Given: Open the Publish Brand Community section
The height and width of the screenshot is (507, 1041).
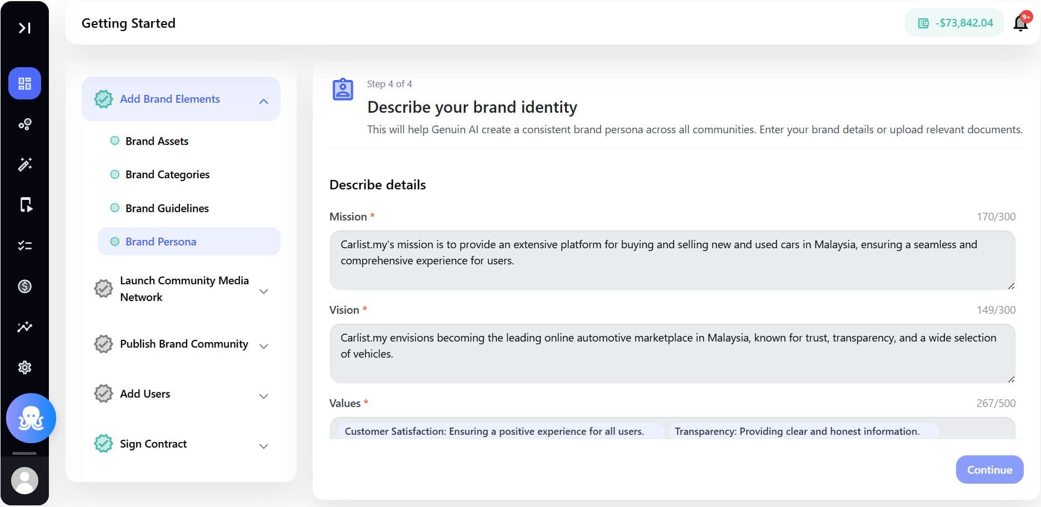Looking at the screenshot, I should 181,344.
